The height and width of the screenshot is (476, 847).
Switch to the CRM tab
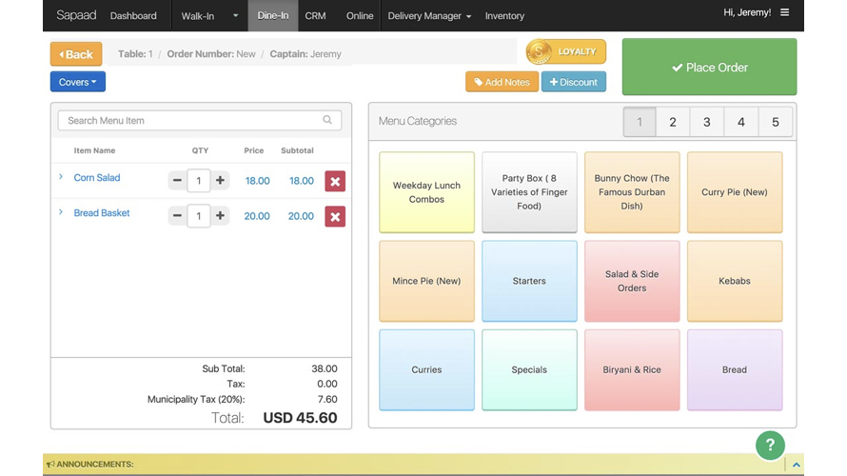tap(315, 16)
